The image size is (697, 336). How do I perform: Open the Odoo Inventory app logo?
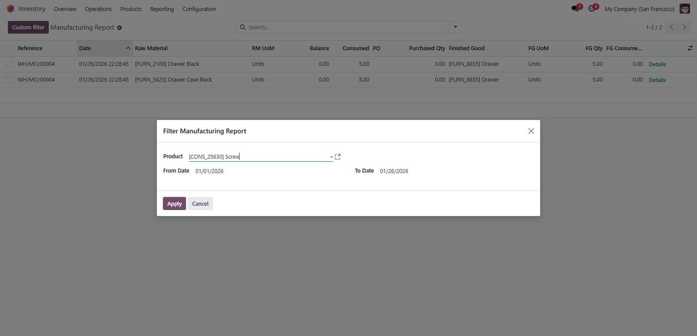point(10,9)
